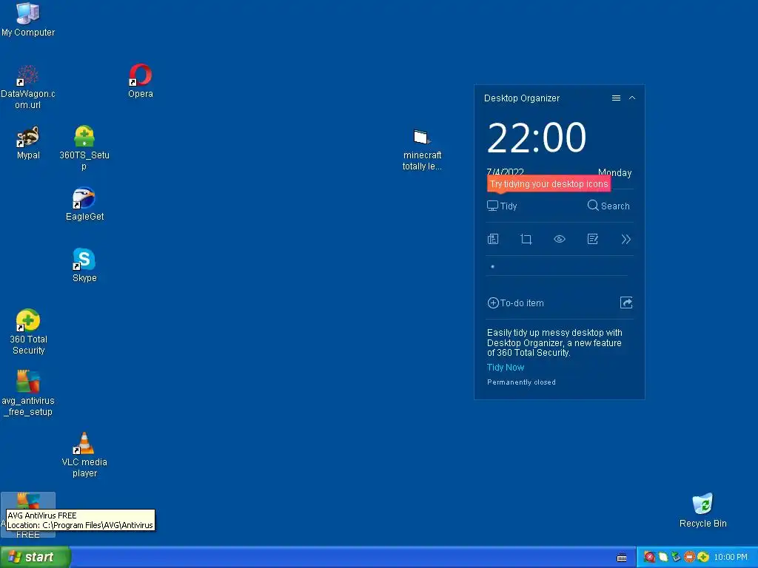Select the Recycle Bin icon
Screen dimensions: 758x568
pyautogui.click(x=702, y=510)
